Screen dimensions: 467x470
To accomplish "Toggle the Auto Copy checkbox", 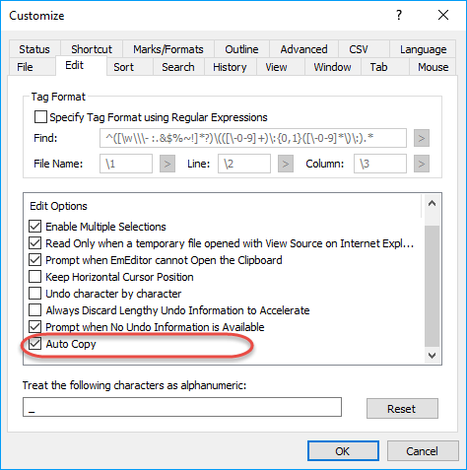I will pyautogui.click(x=34, y=344).
